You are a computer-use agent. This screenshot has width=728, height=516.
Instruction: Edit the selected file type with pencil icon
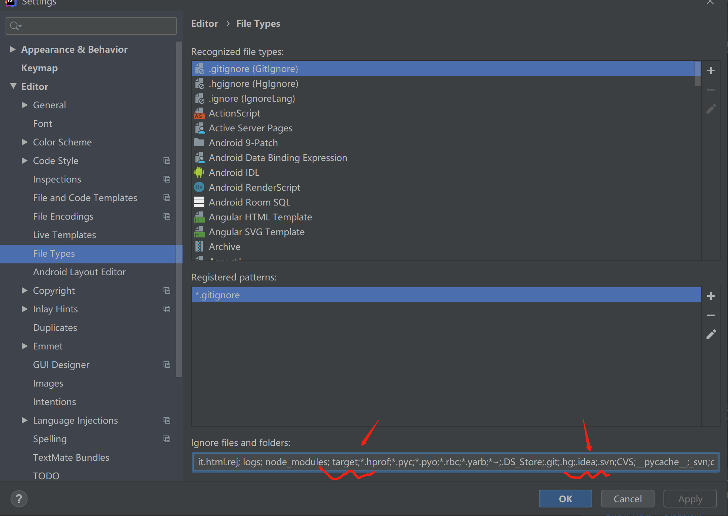pyautogui.click(x=711, y=109)
